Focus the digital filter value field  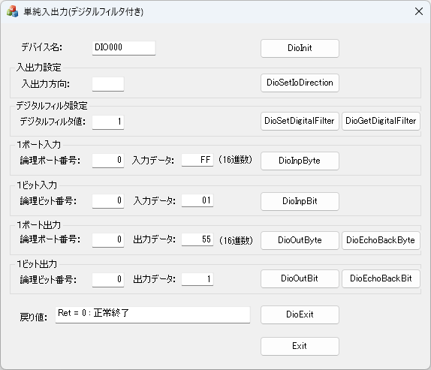click(x=108, y=122)
